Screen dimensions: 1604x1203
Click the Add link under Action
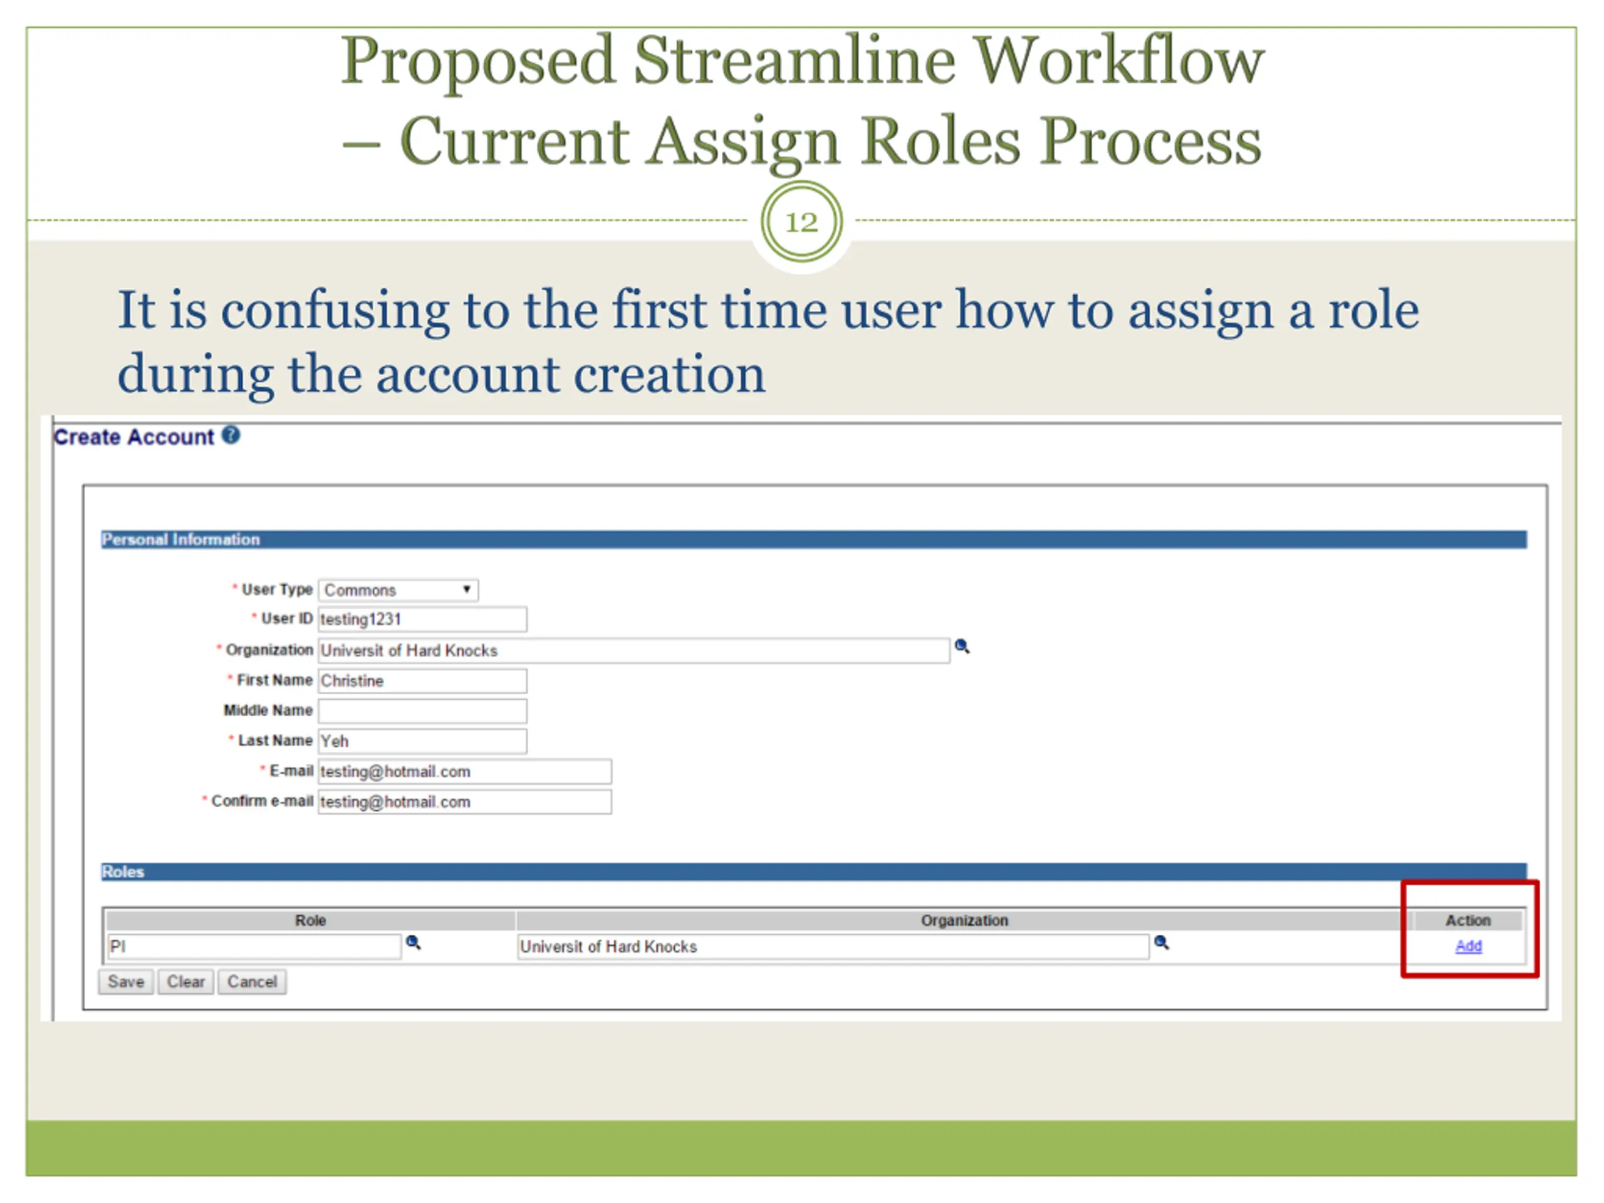coord(1467,945)
